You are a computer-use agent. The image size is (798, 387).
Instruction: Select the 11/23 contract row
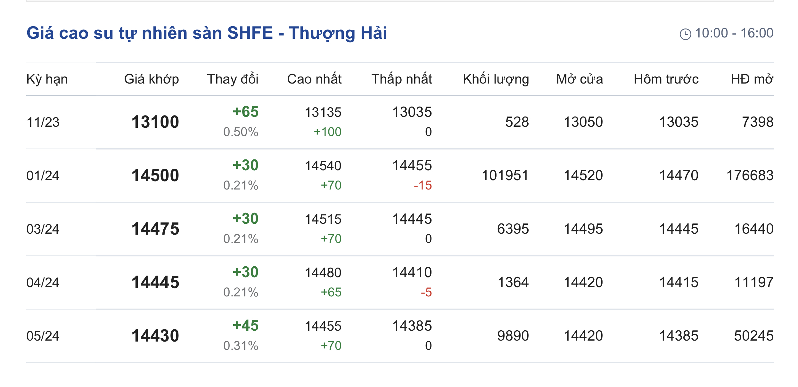(x=43, y=122)
